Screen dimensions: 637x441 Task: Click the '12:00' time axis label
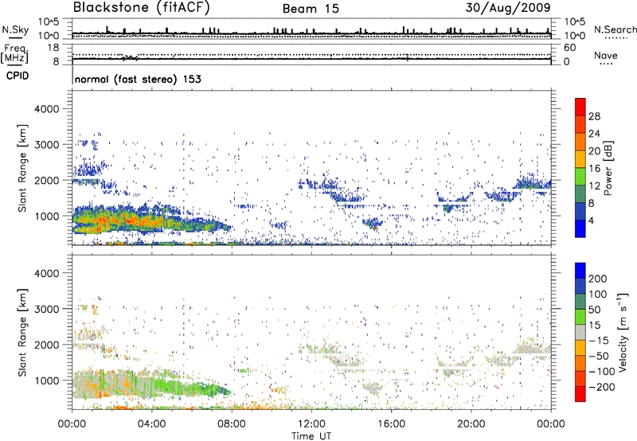coord(311,424)
